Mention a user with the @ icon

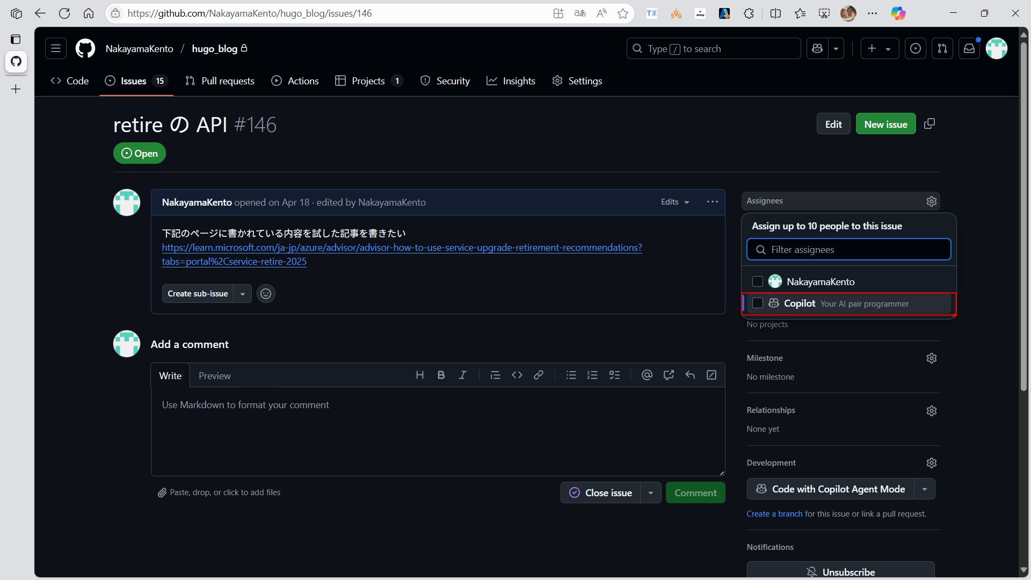tap(647, 375)
